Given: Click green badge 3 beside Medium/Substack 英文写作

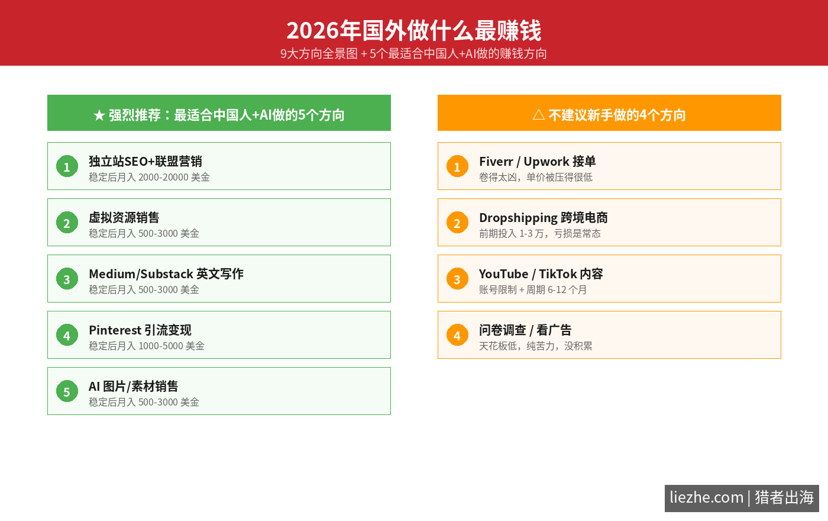Looking at the screenshot, I should [x=67, y=279].
